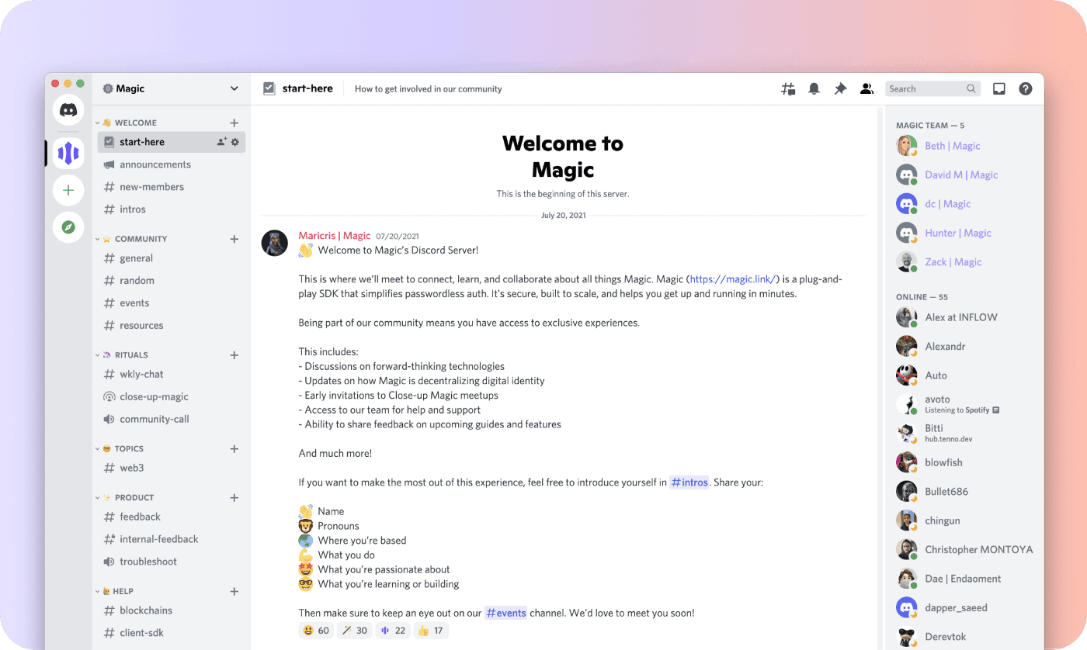This screenshot has height=650, width=1087.
Task: Toggle the member list icon
Action: 866,89
